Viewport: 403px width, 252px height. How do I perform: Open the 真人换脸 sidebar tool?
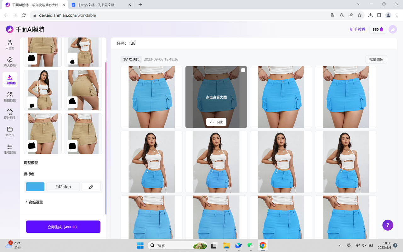coord(10,62)
